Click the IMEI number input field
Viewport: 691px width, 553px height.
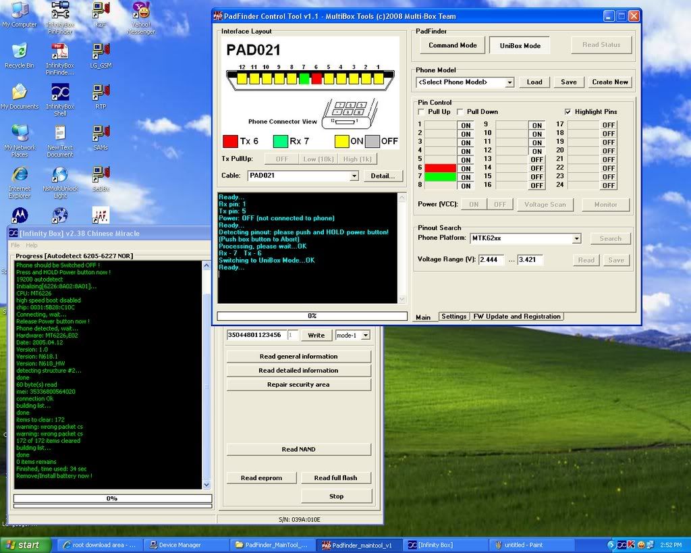click(x=257, y=335)
